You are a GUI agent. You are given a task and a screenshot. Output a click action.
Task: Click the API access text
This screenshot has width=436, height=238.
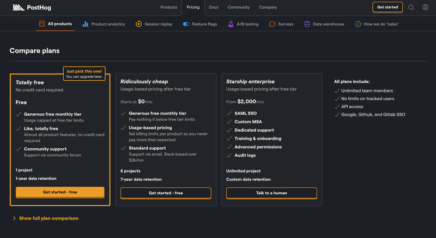[x=352, y=107]
